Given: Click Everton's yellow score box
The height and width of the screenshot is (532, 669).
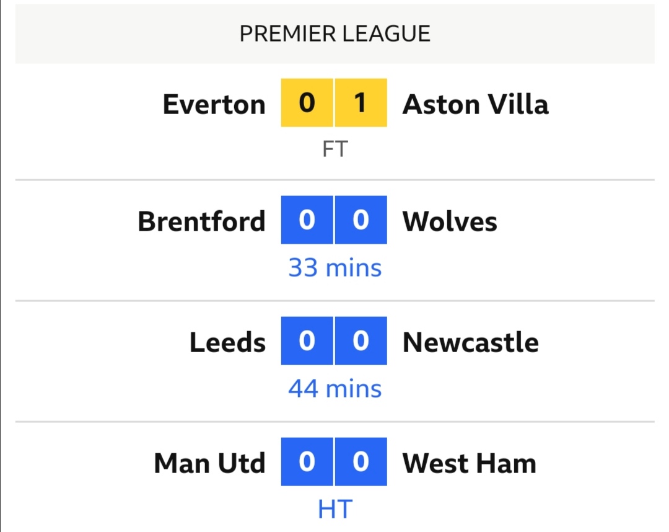Looking at the screenshot, I should [x=307, y=103].
